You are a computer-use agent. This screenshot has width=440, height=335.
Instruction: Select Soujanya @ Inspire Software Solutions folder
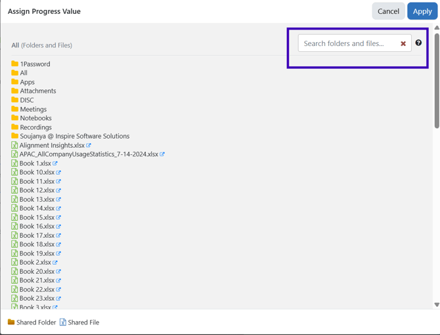(x=74, y=136)
